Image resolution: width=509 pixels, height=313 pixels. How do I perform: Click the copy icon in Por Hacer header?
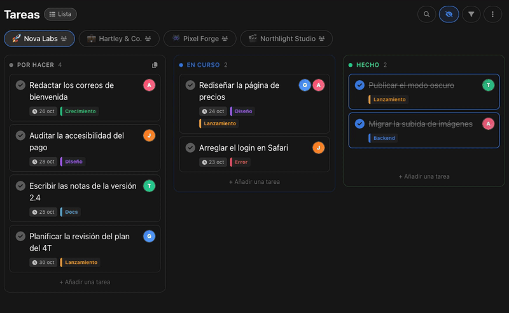(155, 65)
